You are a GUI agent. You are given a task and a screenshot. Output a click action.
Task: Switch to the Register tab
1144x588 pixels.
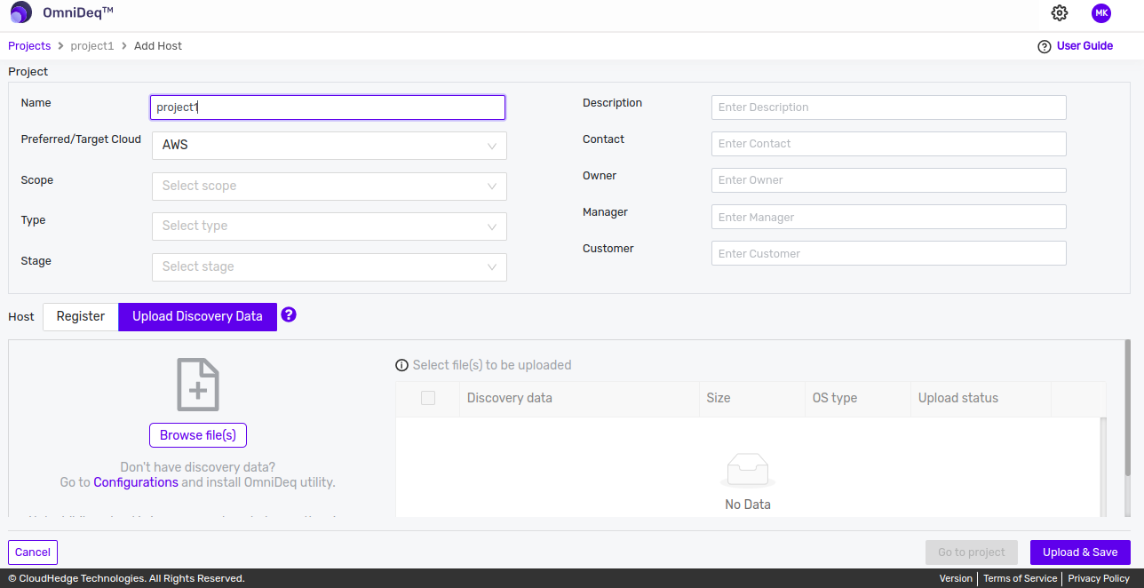point(81,317)
